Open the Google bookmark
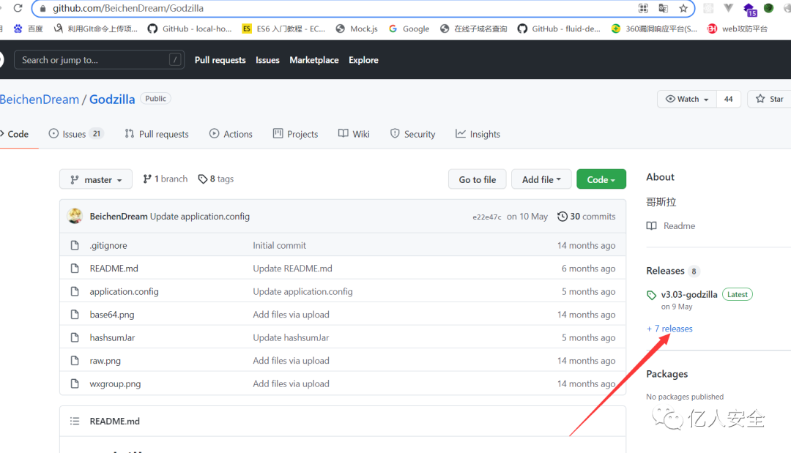The height and width of the screenshot is (453, 791). click(x=409, y=29)
